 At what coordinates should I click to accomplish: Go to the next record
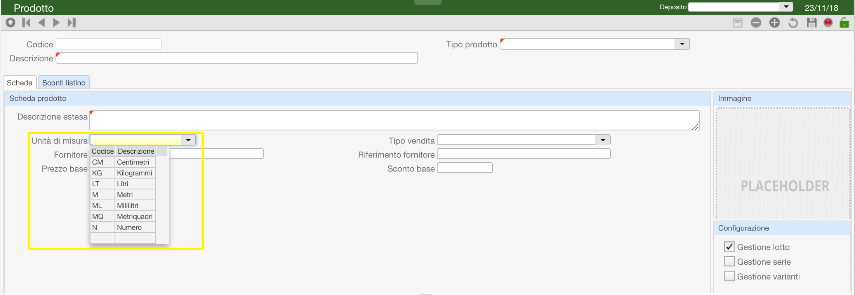56,23
